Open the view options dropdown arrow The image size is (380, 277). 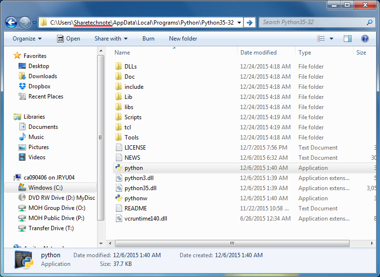[x=331, y=39]
